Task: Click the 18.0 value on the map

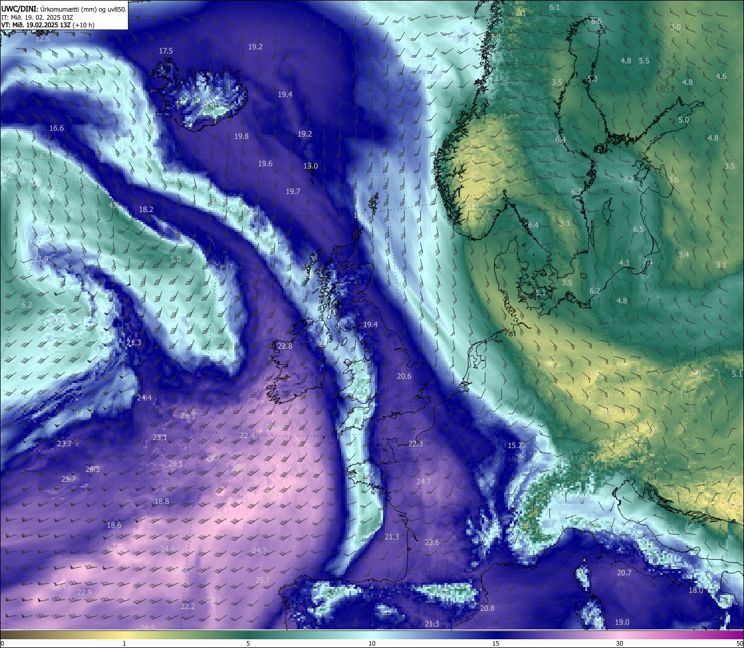Action: tap(696, 590)
